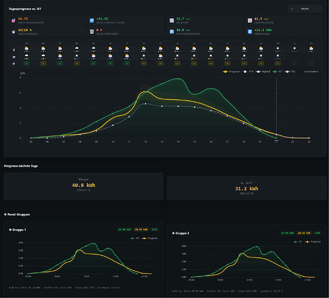The image size is (329, 298).
Task: Click the +31.3% value
Action: [x=102, y=19]
